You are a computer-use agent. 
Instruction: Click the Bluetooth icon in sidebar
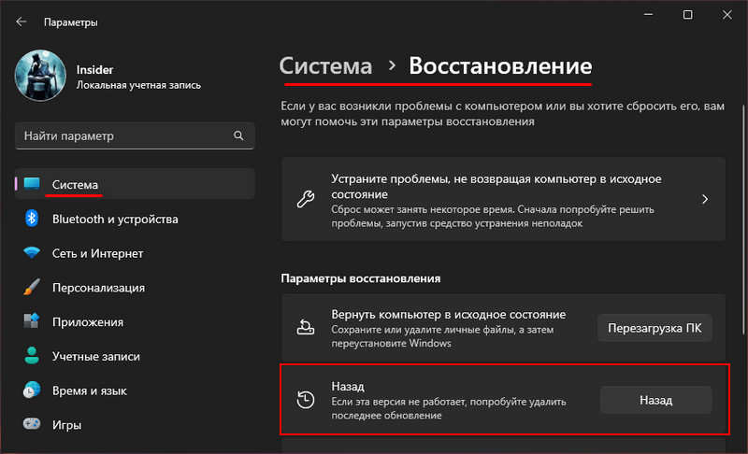pos(32,219)
